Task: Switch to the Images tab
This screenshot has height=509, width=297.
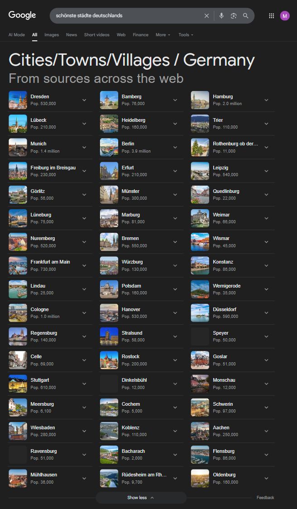Action: click(52, 35)
